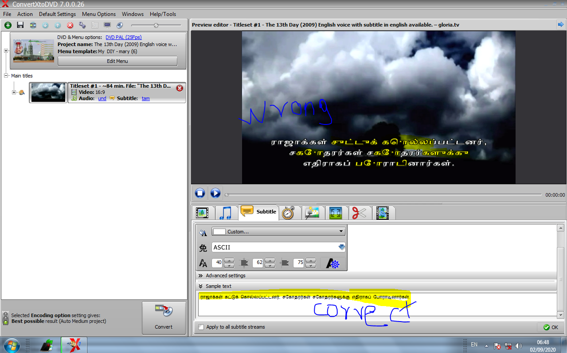
Task: Decrease the line margin value 75
Action: click(x=311, y=266)
